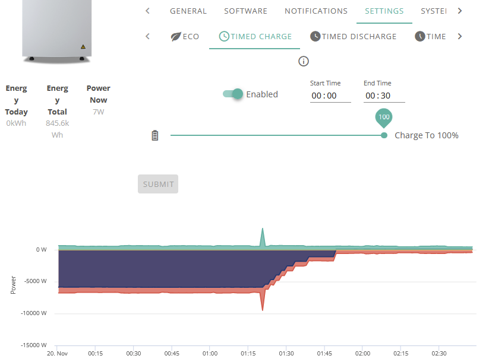
Task: Click the Timed Discharge clock icon
Action: [316, 36]
